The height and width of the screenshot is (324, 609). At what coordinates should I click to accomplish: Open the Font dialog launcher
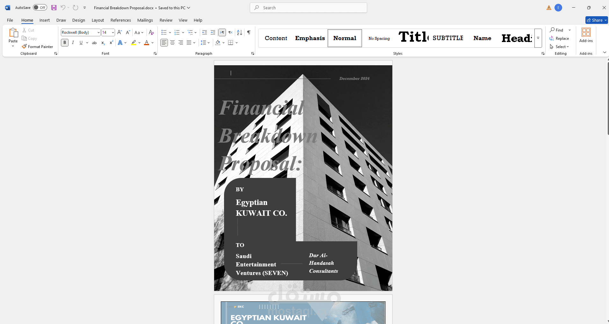click(x=155, y=53)
